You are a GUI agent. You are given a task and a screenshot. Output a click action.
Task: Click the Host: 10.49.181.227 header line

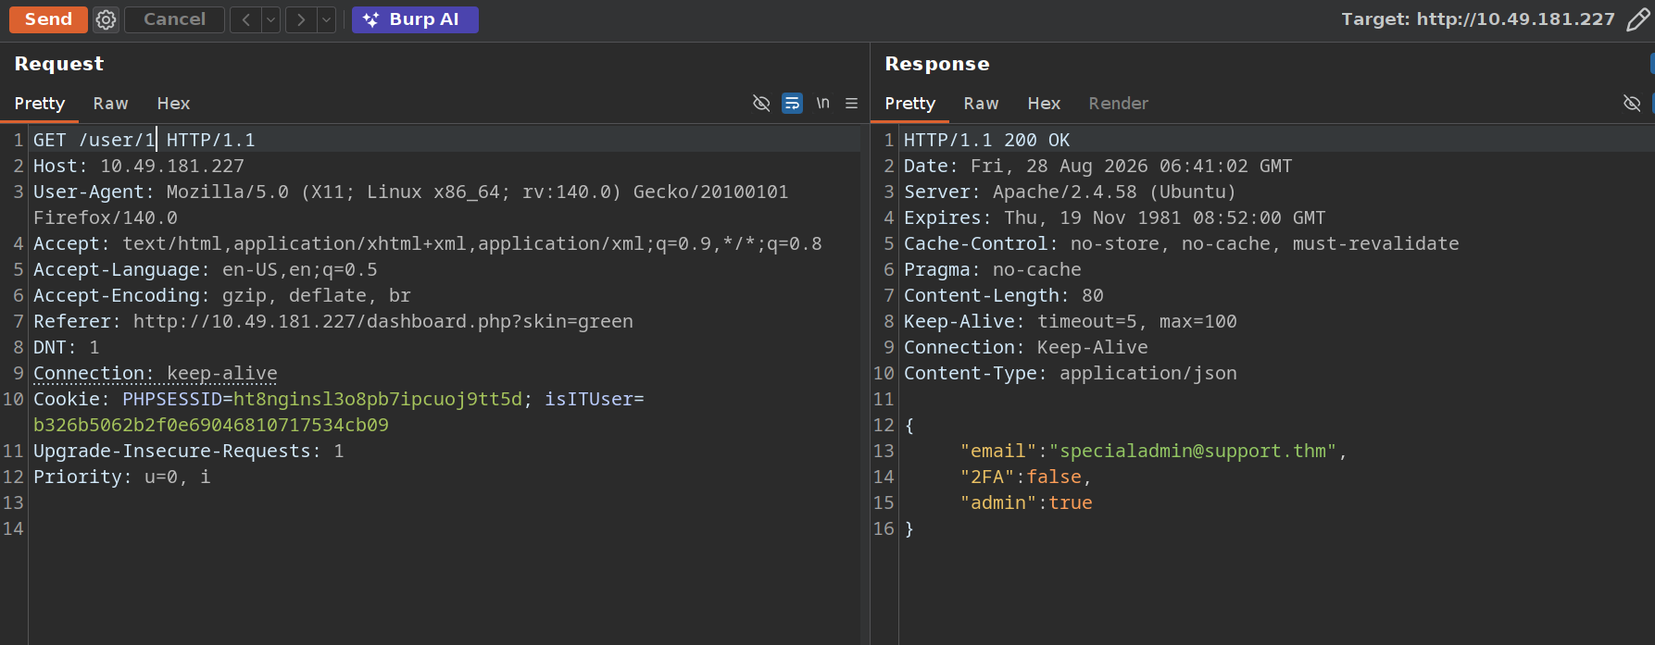click(x=139, y=166)
